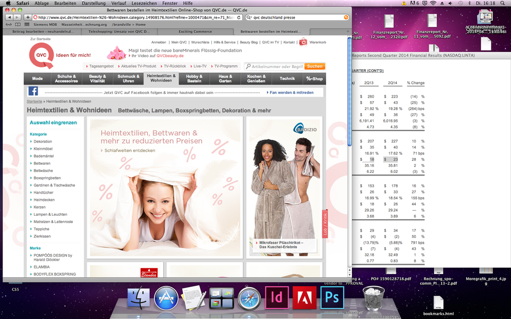
Task: Open the Lesezeichen menu
Action: [144, 3]
